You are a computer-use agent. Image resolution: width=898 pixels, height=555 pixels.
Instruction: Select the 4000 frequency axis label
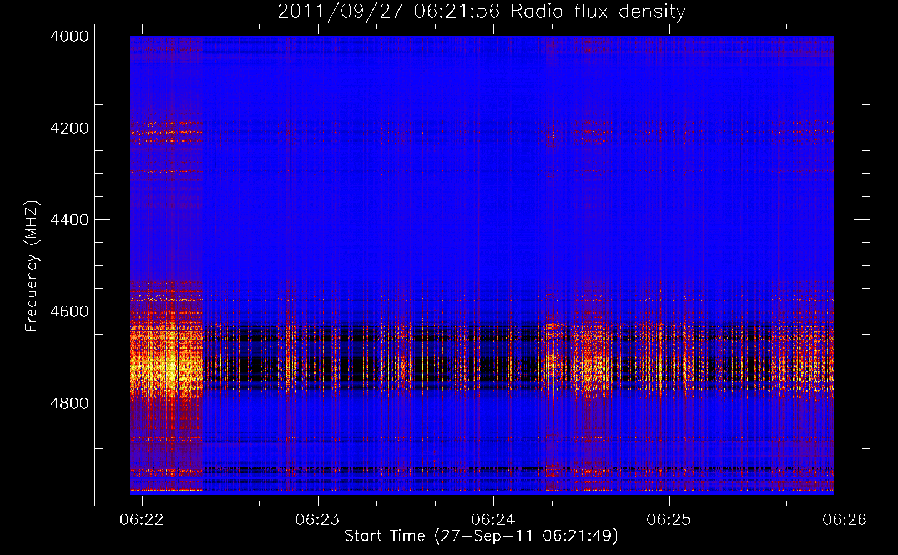tap(69, 36)
